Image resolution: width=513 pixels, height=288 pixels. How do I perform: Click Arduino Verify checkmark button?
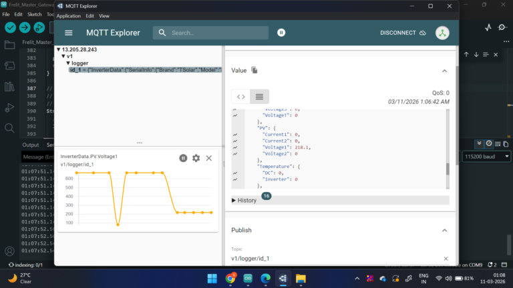pos(11,28)
